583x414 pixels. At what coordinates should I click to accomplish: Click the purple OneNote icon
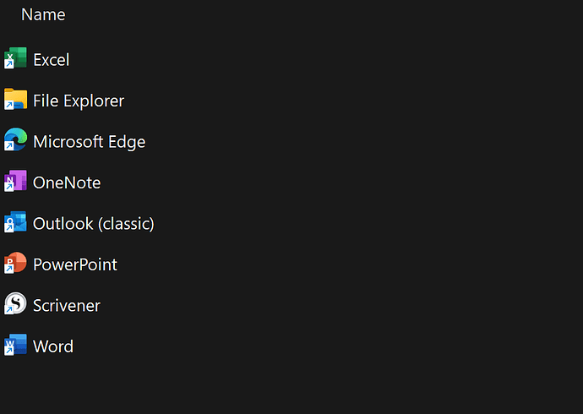click(15, 181)
